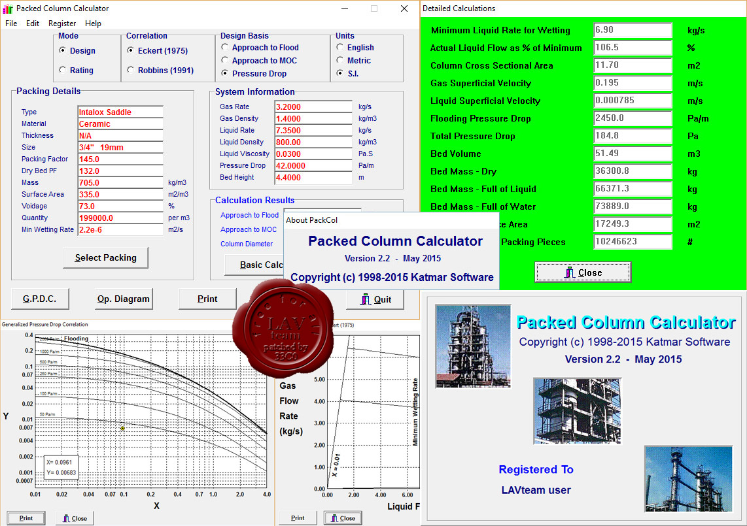Click the Liquid Rate input field
Image resolution: width=747 pixels, height=526 pixels.
point(313,131)
